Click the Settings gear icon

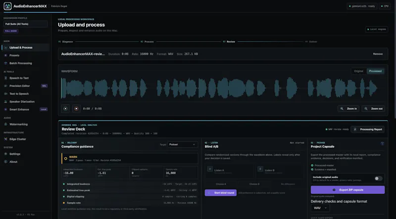(5, 154)
